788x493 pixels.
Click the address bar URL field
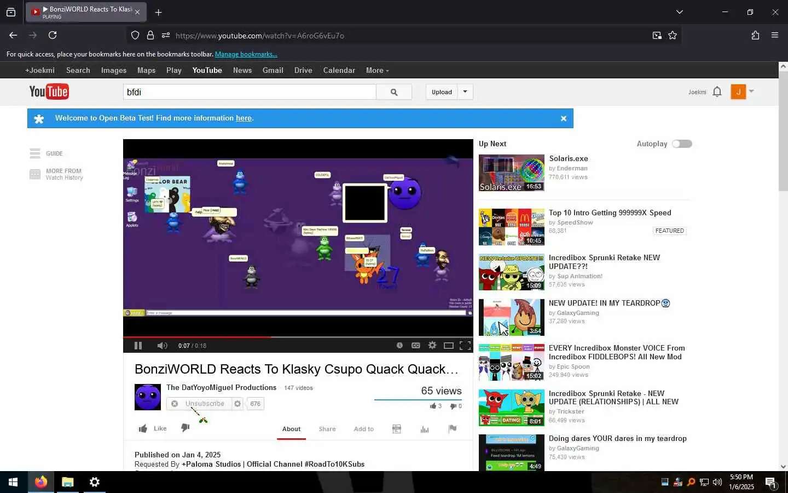click(405, 36)
